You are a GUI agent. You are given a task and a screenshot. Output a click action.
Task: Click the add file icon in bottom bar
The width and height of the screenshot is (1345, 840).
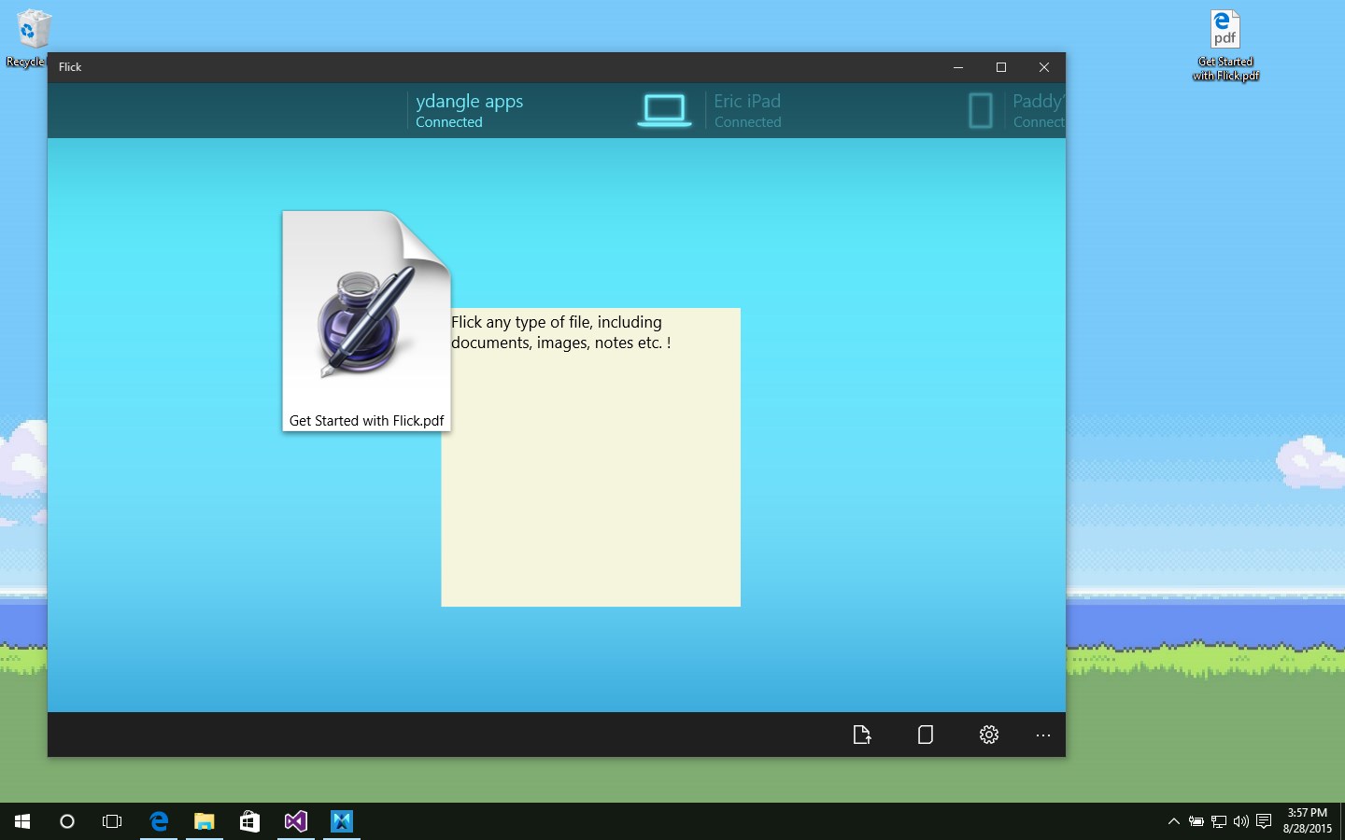(x=862, y=735)
